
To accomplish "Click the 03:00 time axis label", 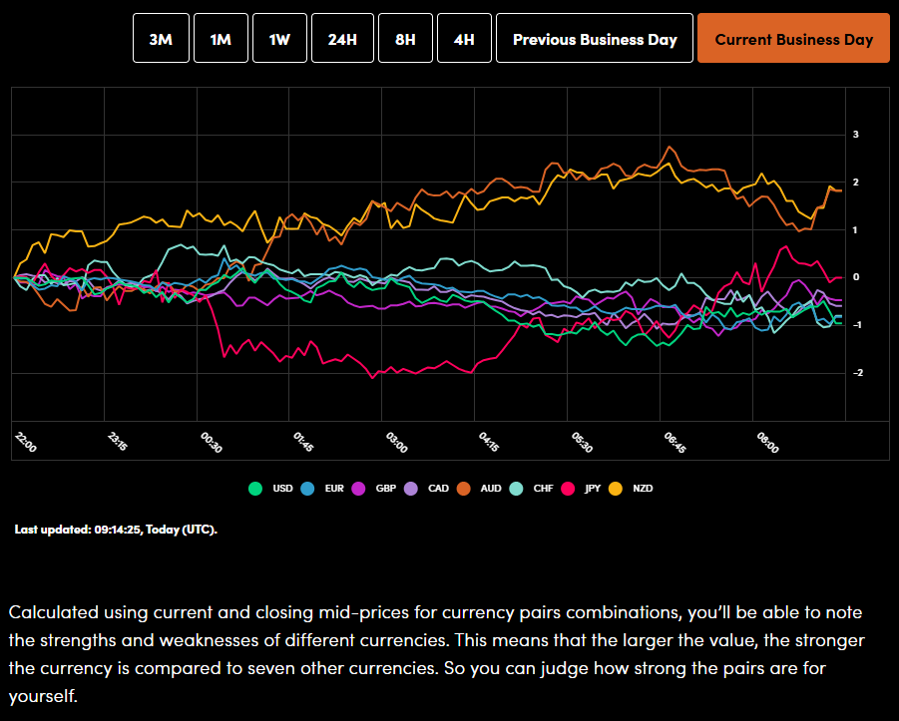I will coord(397,443).
